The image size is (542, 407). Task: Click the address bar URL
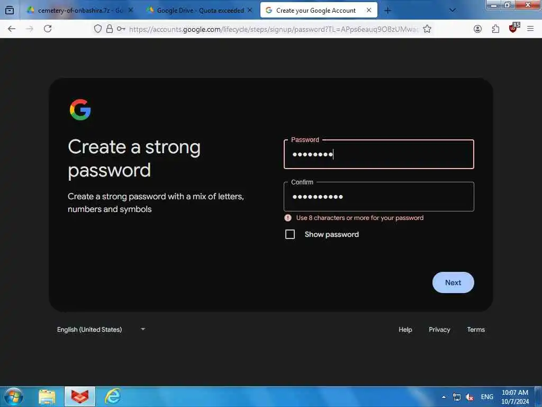pos(273,29)
